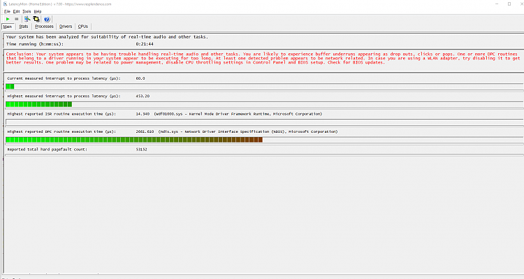This screenshot has height=279, width=524.
Task: Click 'Highest reported ISR routine execution time' label
Action: pyautogui.click(x=61, y=114)
